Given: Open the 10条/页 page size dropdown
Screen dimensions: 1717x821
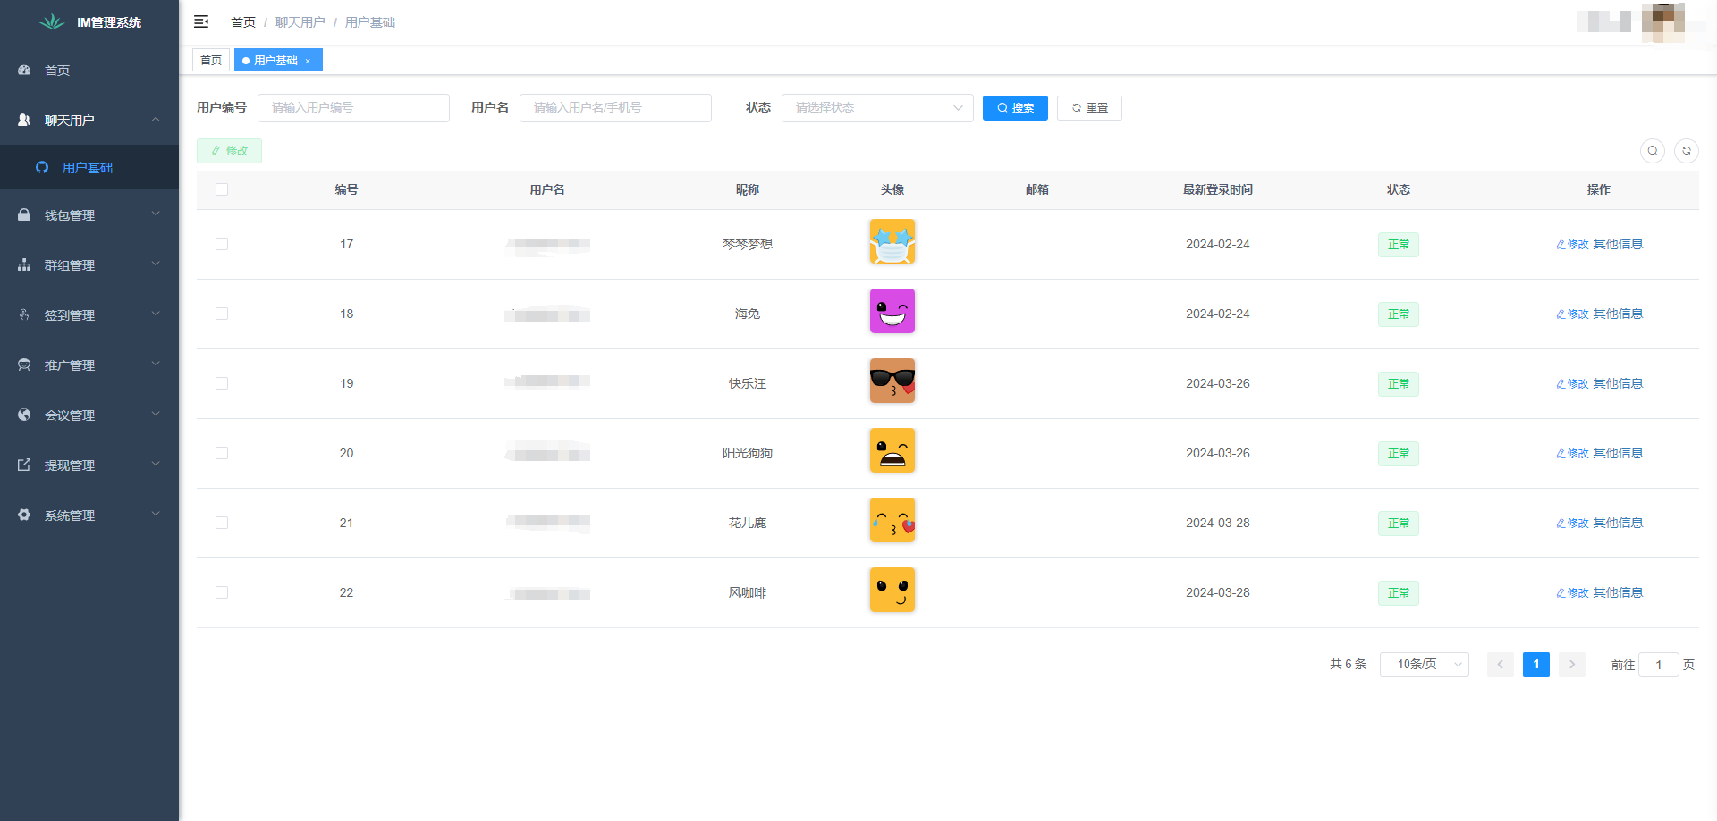Looking at the screenshot, I should coord(1424,665).
